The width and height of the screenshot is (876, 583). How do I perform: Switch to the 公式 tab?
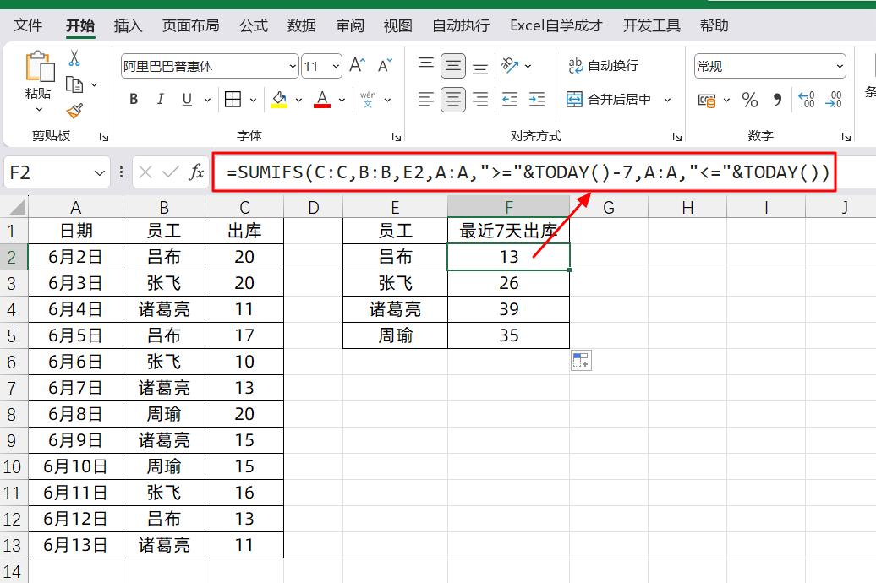(254, 25)
